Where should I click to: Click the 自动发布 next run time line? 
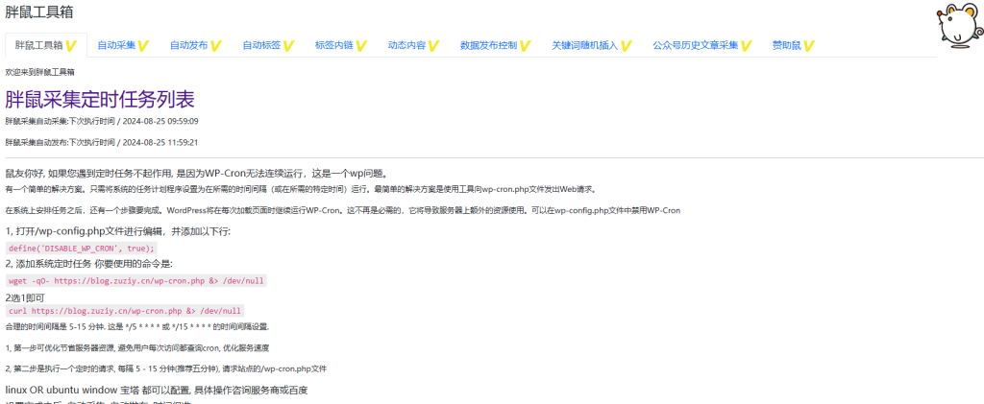coord(102,142)
